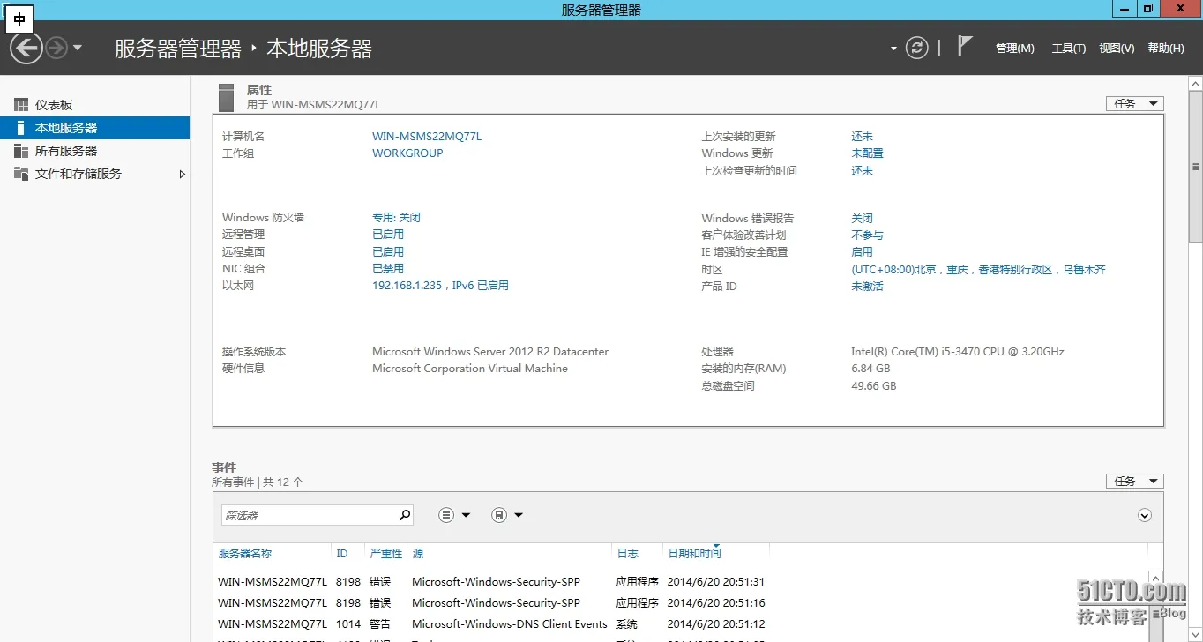1203x642 pixels.
Task: Open the 工具(T) menu
Action: click(1069, 49)
